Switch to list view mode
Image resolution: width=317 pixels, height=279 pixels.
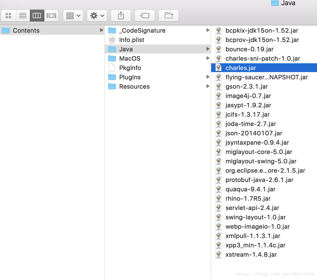tap(23, 16)
